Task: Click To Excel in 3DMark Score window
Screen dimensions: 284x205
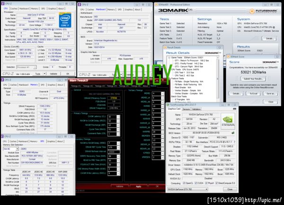Action: 253,93
